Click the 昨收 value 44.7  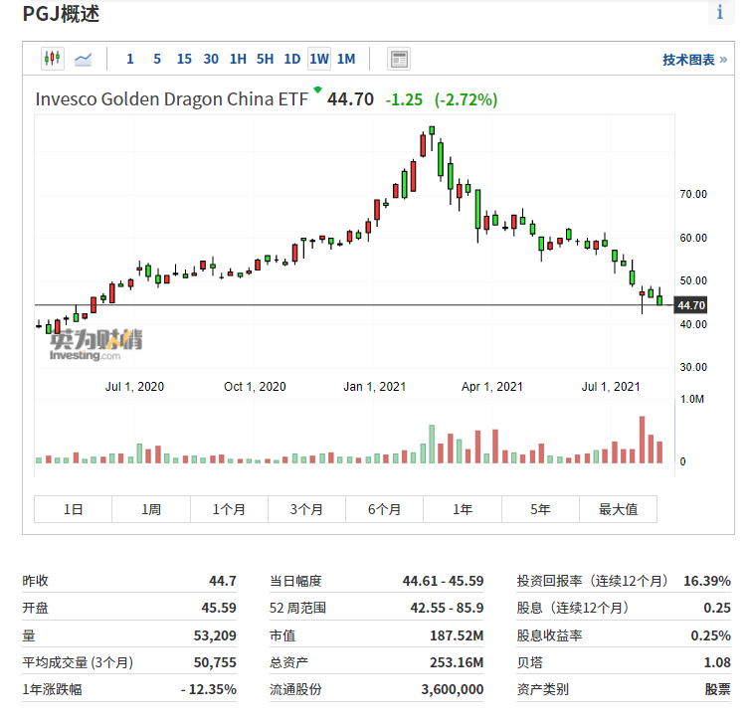(222, 581)
